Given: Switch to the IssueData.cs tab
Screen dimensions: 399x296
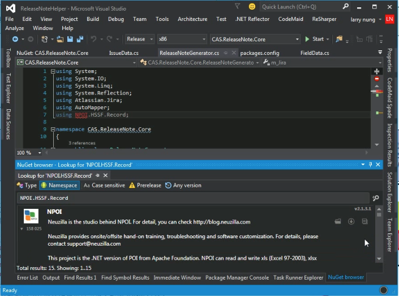Looking at the screenshot, I should [x=124, y=53].
